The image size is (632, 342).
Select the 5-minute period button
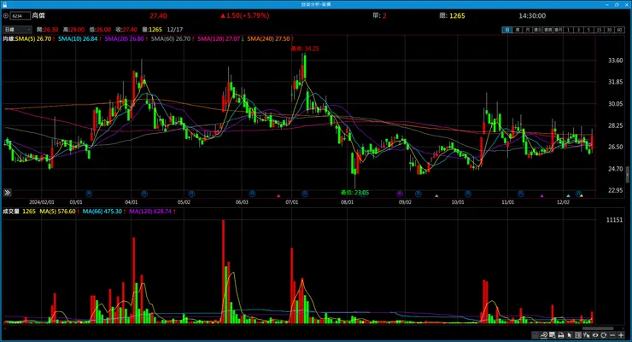click(x=589, y=30)
